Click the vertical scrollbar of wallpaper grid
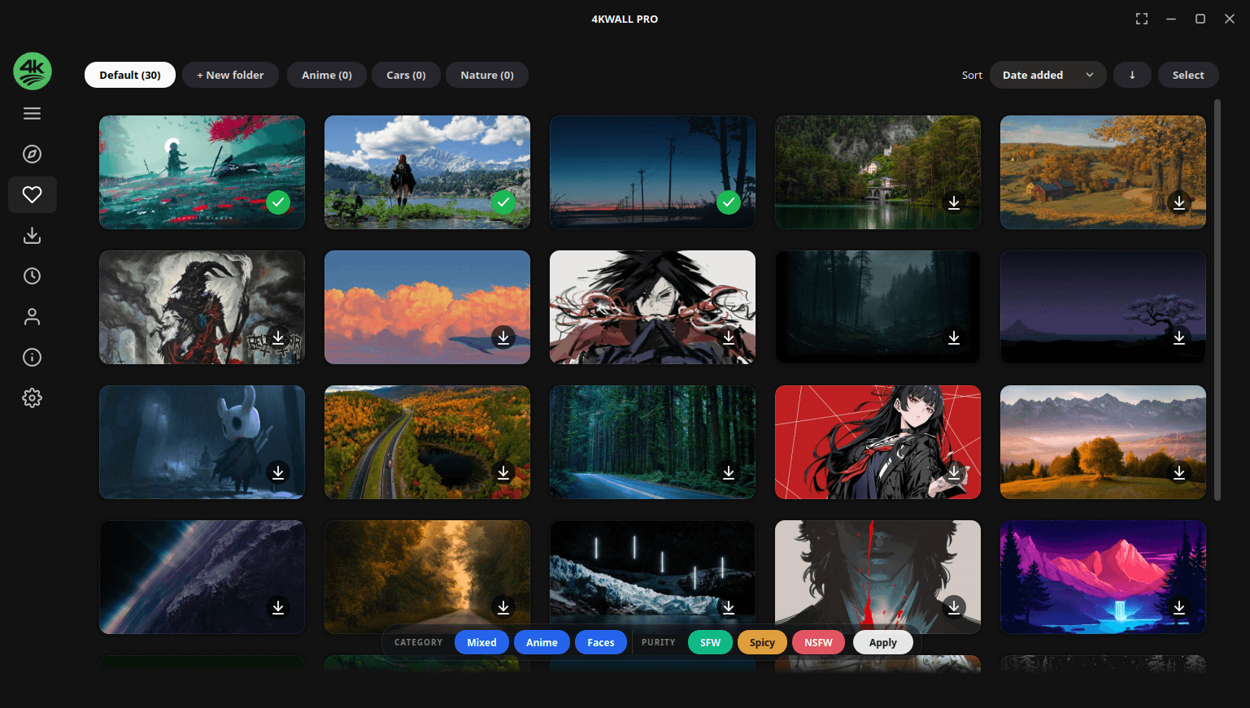This screenshot has width=1250, height=708. 1217,300
